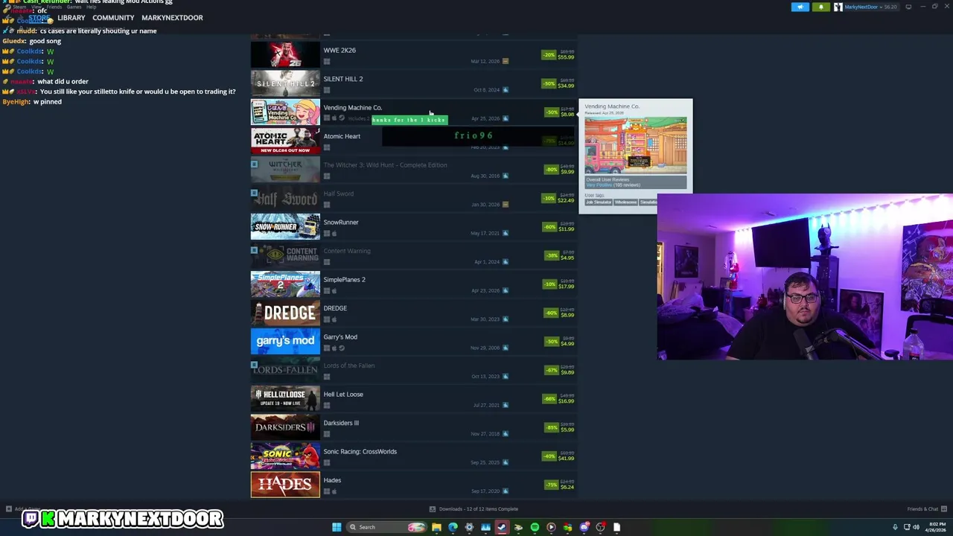Switch to the COMMUNITY tab
This screenshot has height=536, width=953.
[x=113, y=18]
